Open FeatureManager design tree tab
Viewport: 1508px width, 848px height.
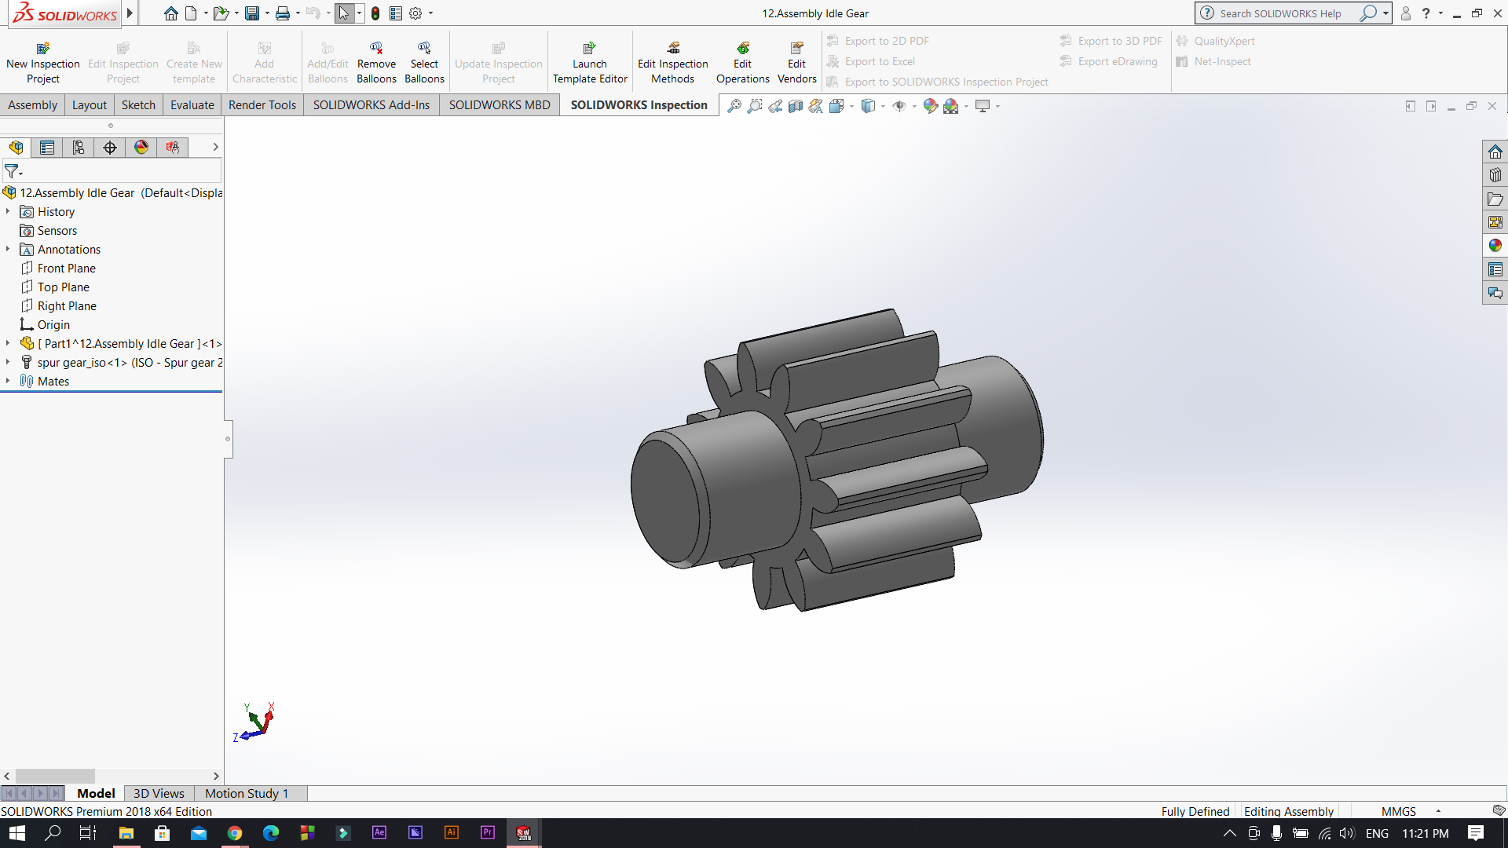click(x=16, y=147)
